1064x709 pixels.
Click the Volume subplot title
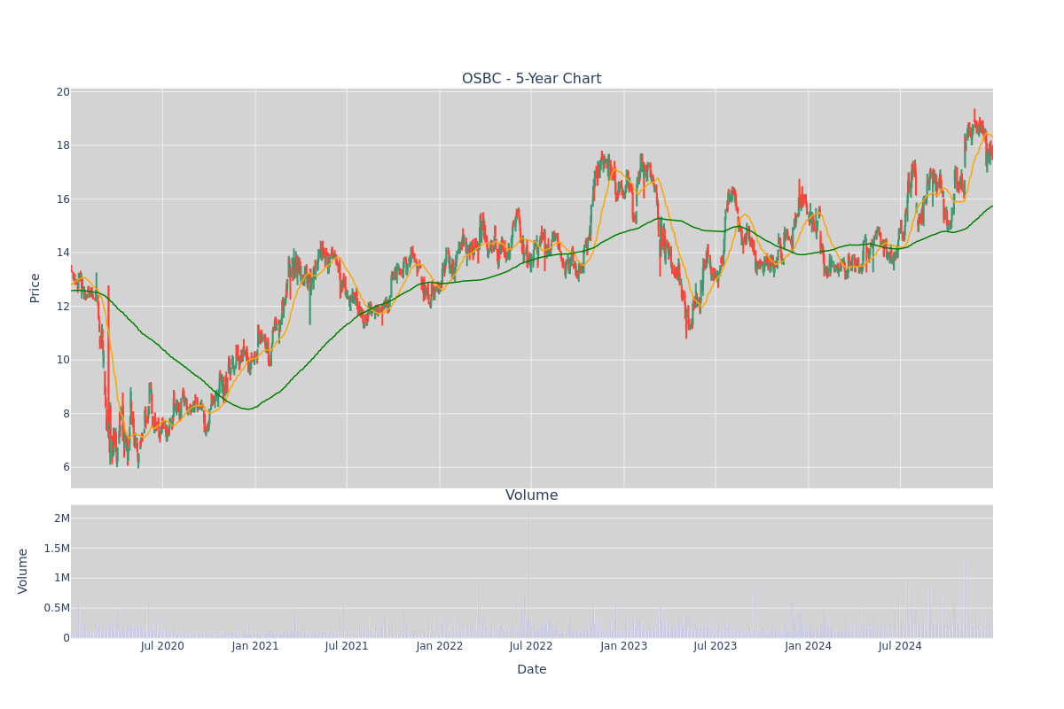(x=531, y=495)
